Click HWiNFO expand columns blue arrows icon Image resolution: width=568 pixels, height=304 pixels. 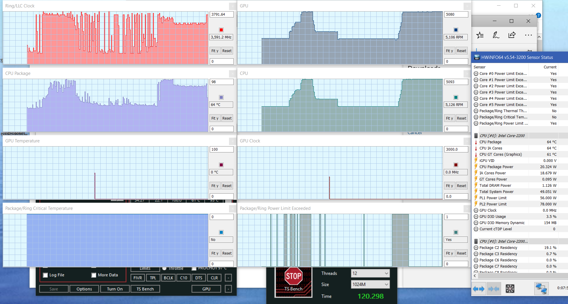479,289
